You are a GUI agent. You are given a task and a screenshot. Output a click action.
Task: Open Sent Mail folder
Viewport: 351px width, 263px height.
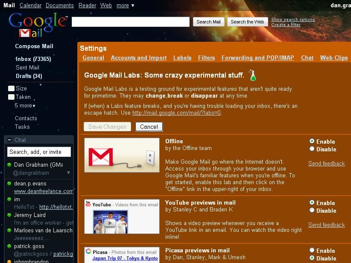tap(27, 67)
